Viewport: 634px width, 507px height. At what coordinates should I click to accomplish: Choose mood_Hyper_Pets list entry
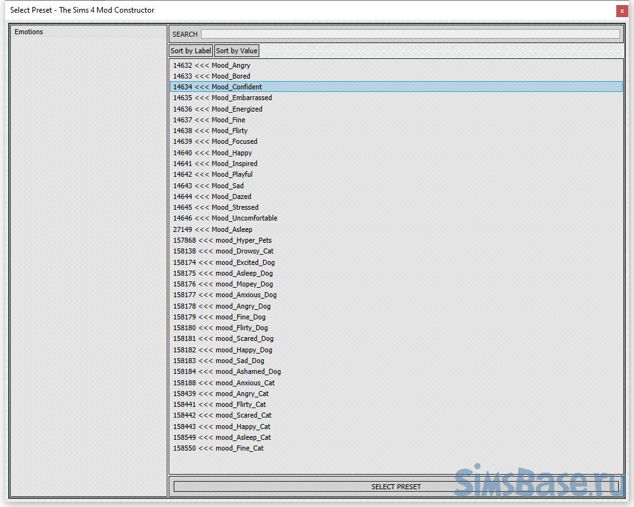pos(223,240)
